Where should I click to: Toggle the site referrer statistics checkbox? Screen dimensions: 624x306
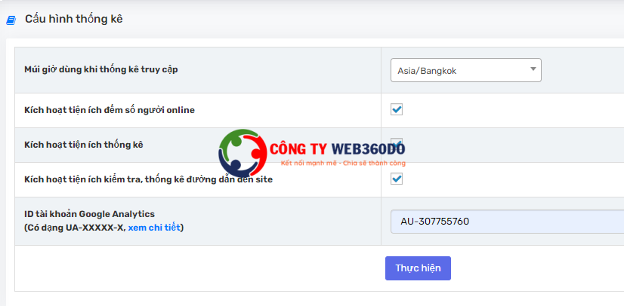(x=397, y=179)
